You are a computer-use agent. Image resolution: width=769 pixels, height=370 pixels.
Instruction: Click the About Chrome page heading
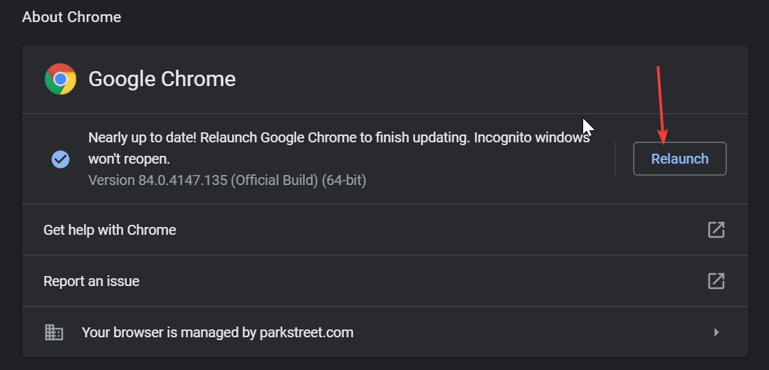pyautogui.click(x=72, y=17)
